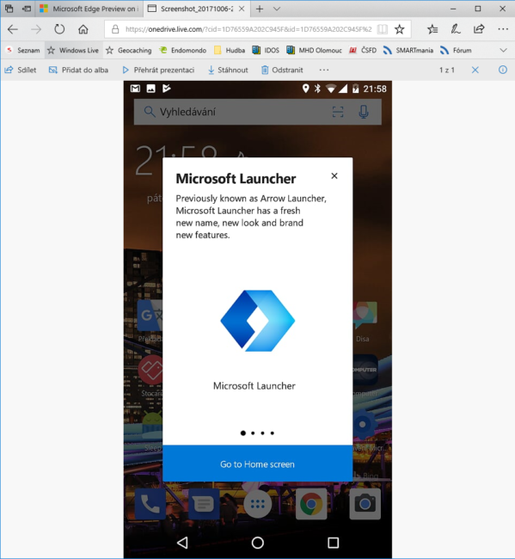Screen dimensions: 515x559
Task: Tap the Android home navigation button
Action: [258, 543]
